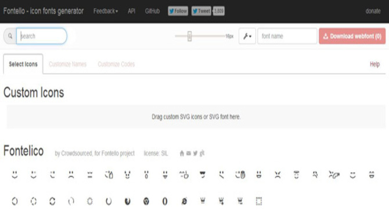Select the shooting gun emoticon icon

click(x=334, y=174)
